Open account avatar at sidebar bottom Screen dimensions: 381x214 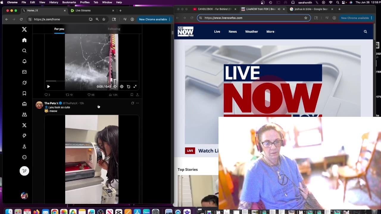[24, 196]
